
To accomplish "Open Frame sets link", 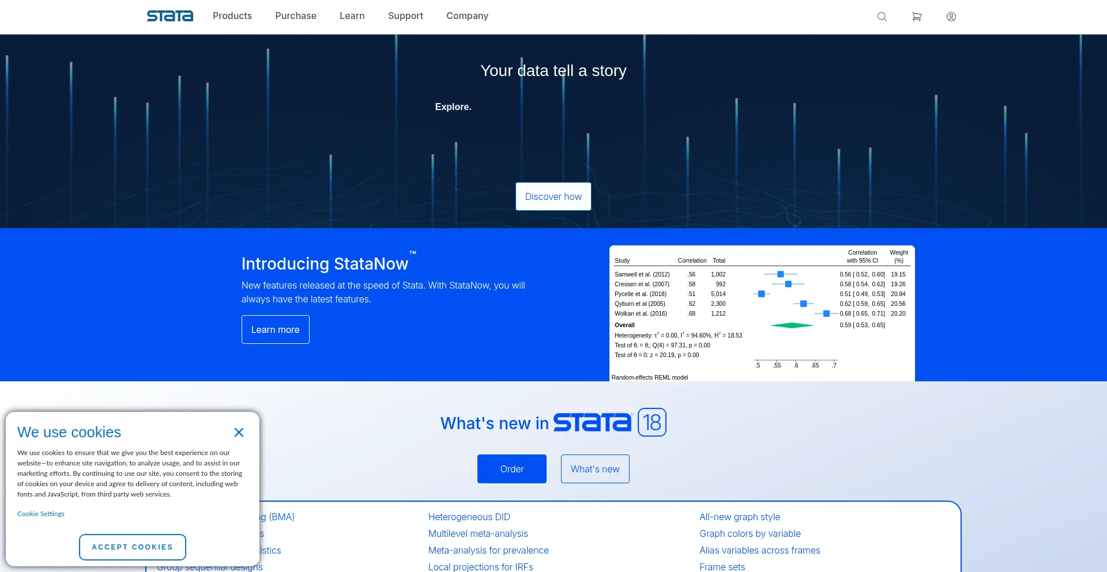I will 722,567.
